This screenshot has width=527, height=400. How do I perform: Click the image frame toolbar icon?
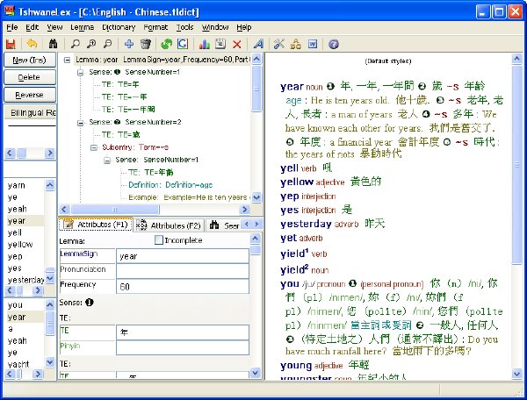coord(220,44)
